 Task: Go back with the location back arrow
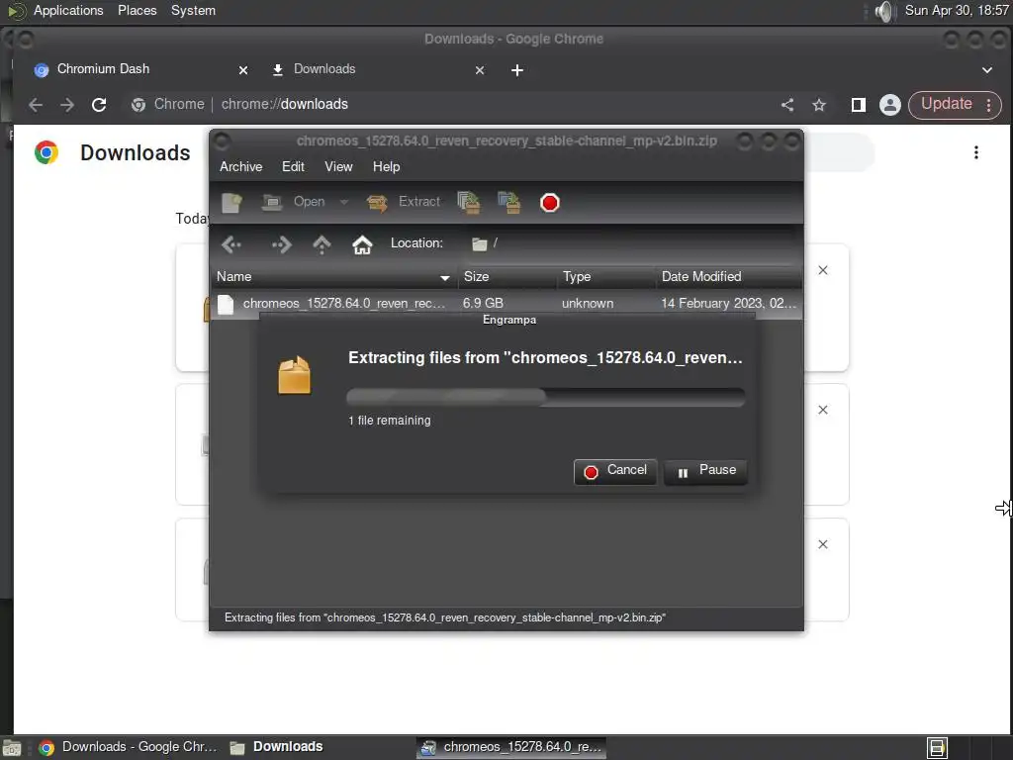tap(231, 244)
